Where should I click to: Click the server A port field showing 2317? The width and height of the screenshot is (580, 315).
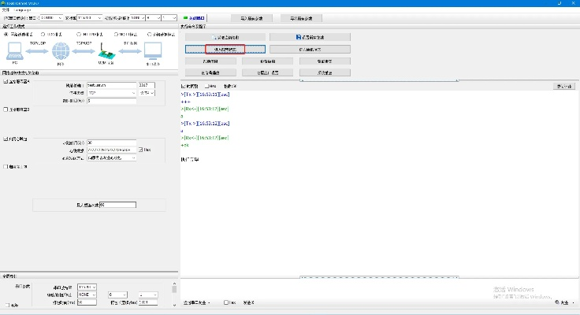pyautogui.click(x=147, y=85)
